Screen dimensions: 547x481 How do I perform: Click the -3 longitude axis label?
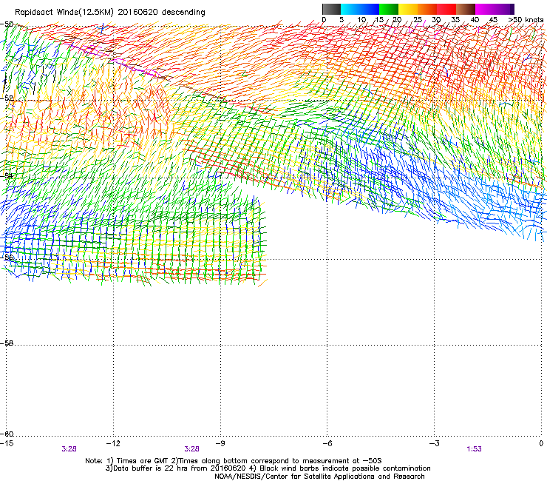click(x=434, y=443)
